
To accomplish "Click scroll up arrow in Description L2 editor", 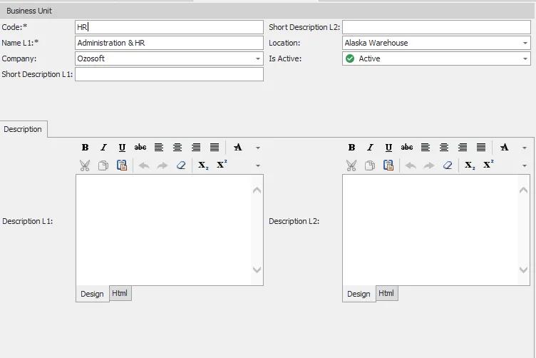I will point(524,190).
